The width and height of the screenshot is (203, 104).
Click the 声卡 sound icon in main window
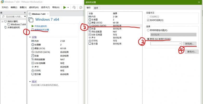point(33,67)
